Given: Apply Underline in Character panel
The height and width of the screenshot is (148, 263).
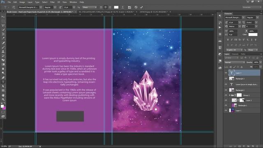Looking at the screenshot, I should pos(251,40).
